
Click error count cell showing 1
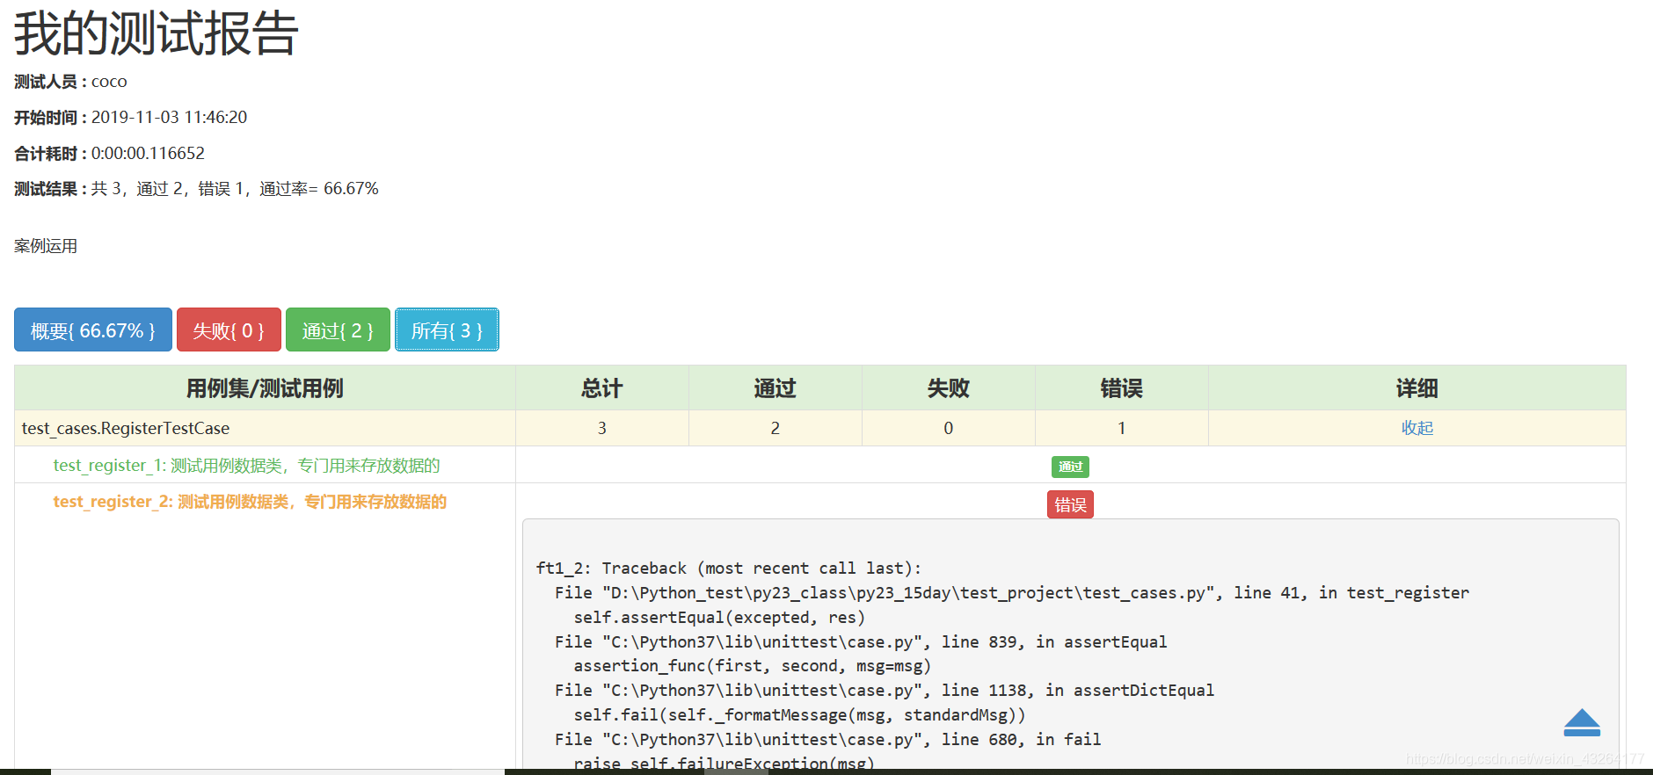1121,428
